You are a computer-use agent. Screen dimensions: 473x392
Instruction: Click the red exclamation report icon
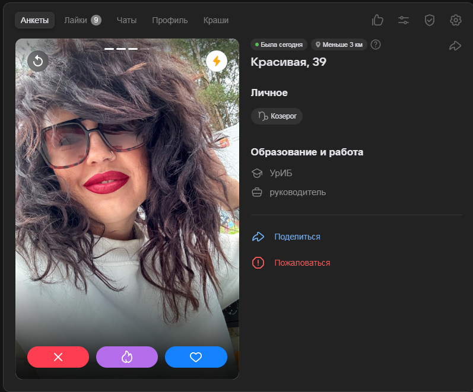[258, 263]
